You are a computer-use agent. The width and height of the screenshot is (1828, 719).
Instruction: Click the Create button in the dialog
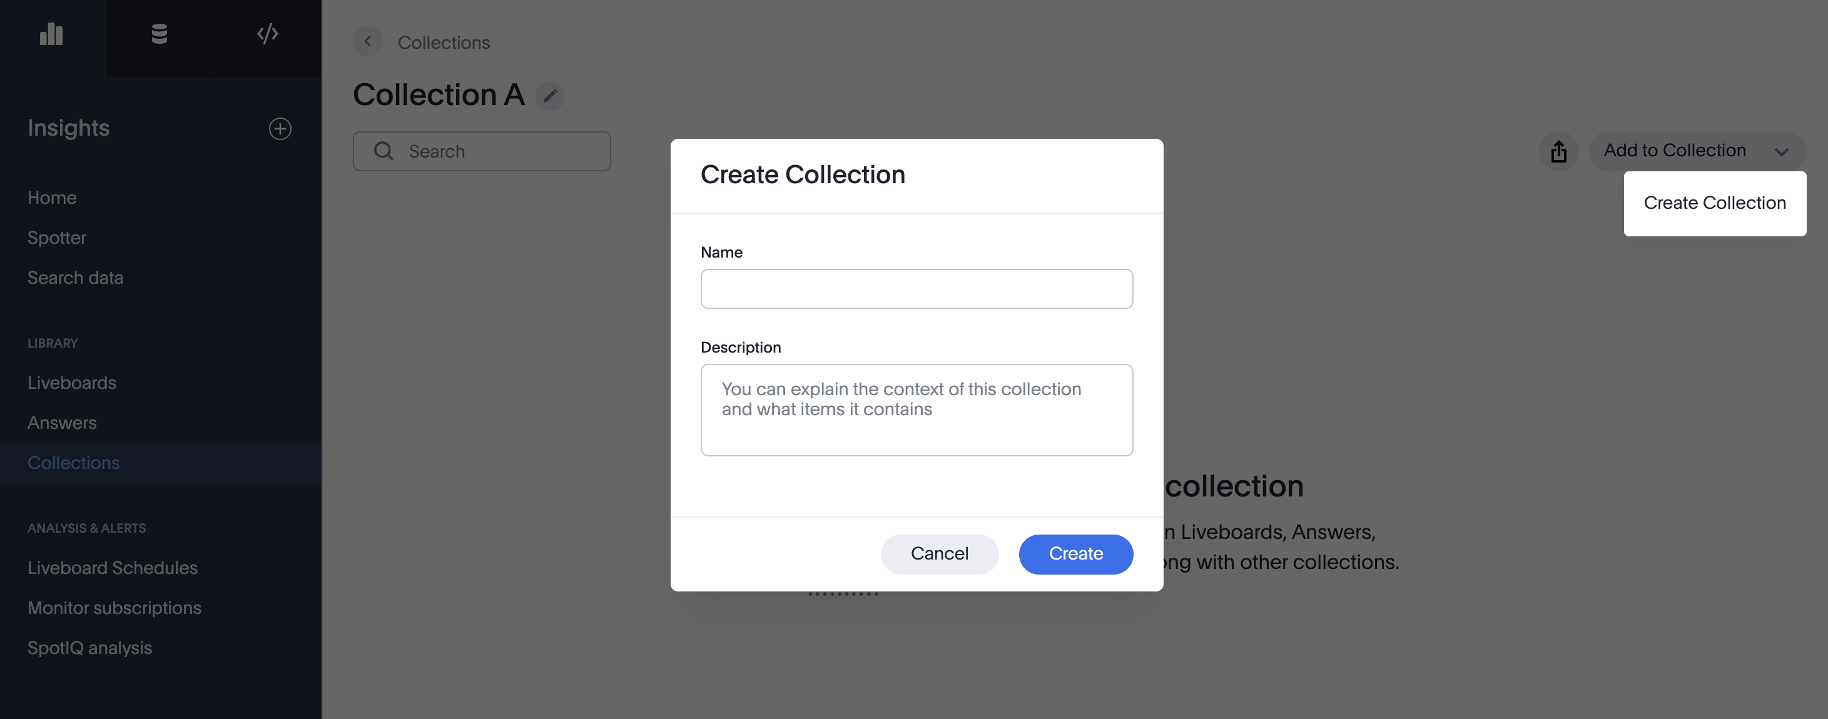tap(1075, 554)
